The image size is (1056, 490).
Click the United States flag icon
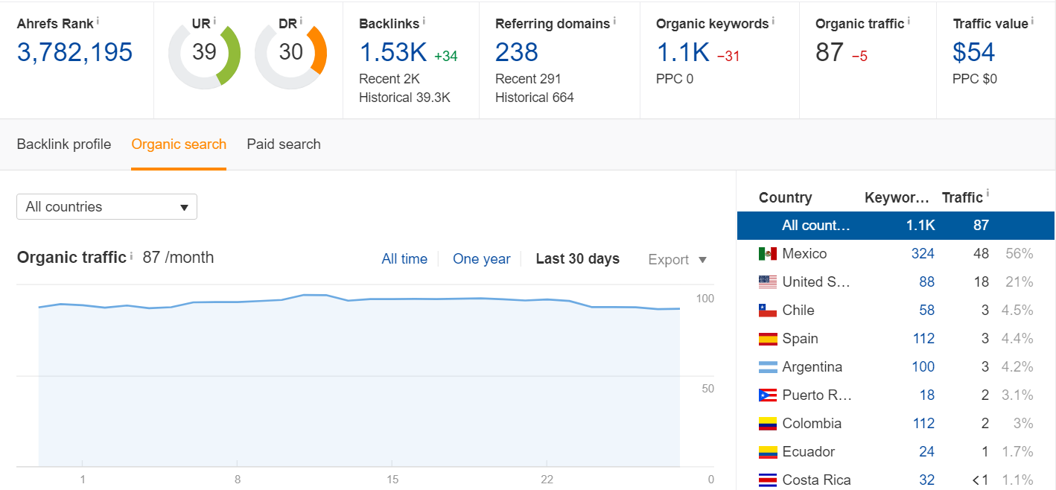click(x=768, y=282)
